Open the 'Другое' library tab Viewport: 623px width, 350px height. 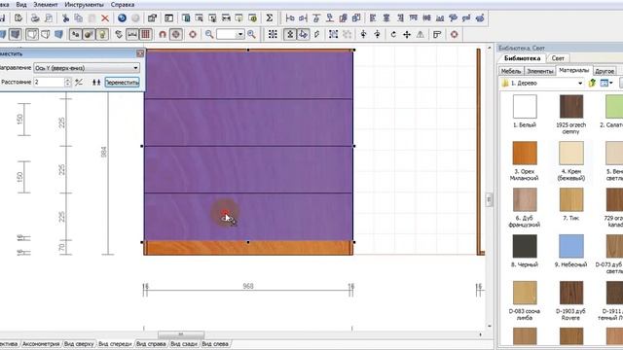pos(605,71)
